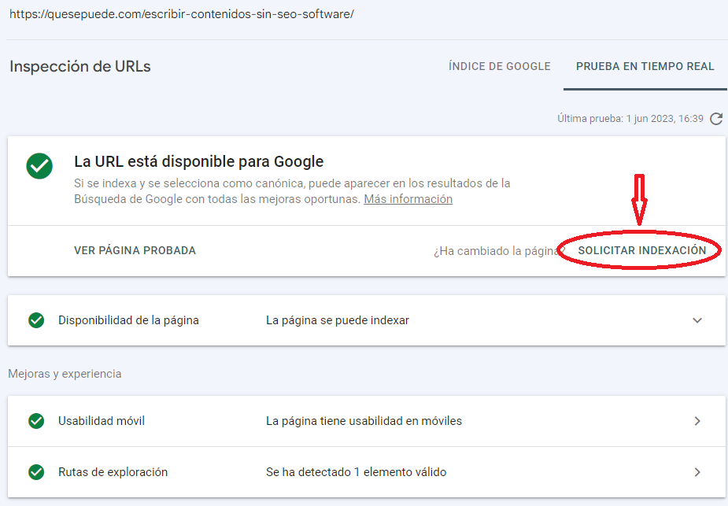728x506 pixels.
Task: Expand the 'Disponibilidad de la página' section
Action: coord(697,320)
